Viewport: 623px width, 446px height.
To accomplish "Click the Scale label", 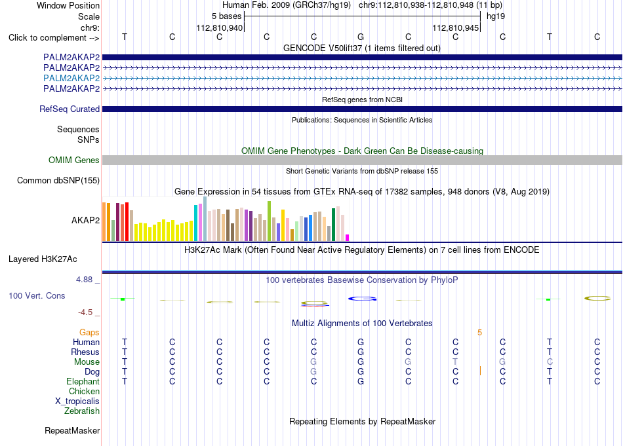I will coord(89,16).
